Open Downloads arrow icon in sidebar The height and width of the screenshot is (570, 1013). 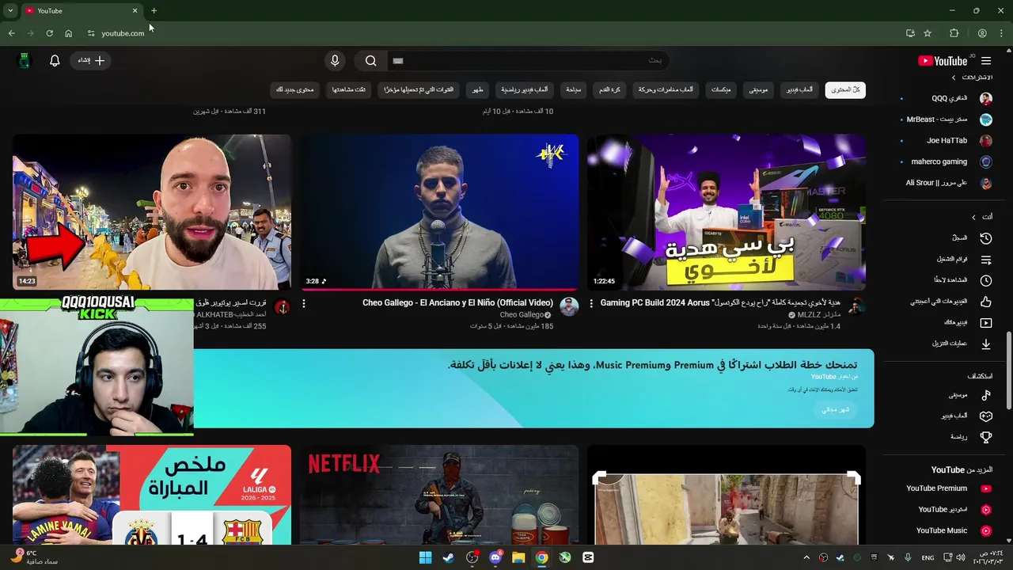click(986, 344)
